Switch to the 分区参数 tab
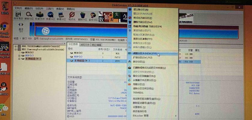This screenshot has height=120, width=252. point(73,44)
